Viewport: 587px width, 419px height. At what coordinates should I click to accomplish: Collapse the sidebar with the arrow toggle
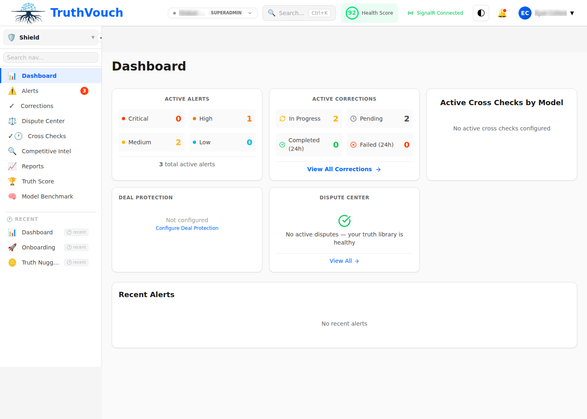100,37
